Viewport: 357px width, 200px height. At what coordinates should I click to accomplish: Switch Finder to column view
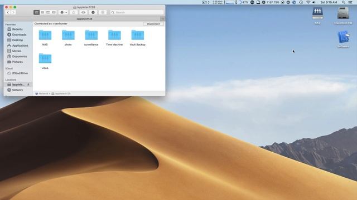48,12
